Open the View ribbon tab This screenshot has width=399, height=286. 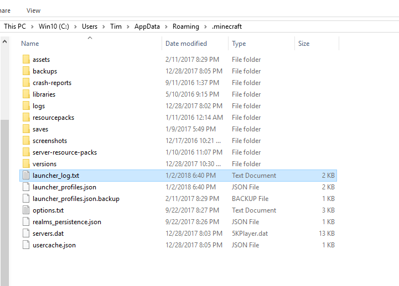[x=33, y=10]
